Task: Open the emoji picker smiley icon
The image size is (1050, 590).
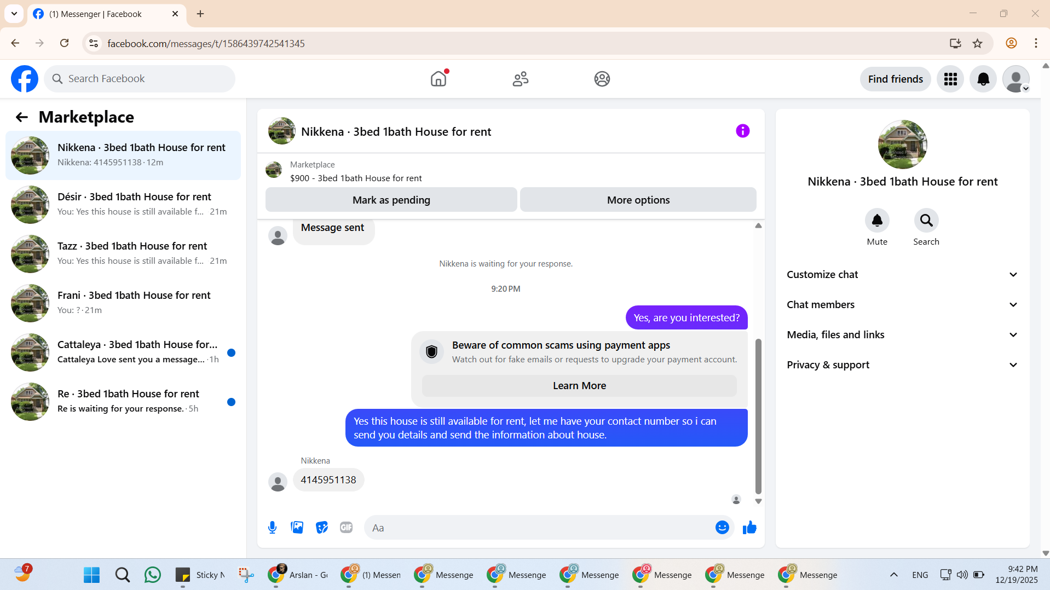Action: (722, 528)
